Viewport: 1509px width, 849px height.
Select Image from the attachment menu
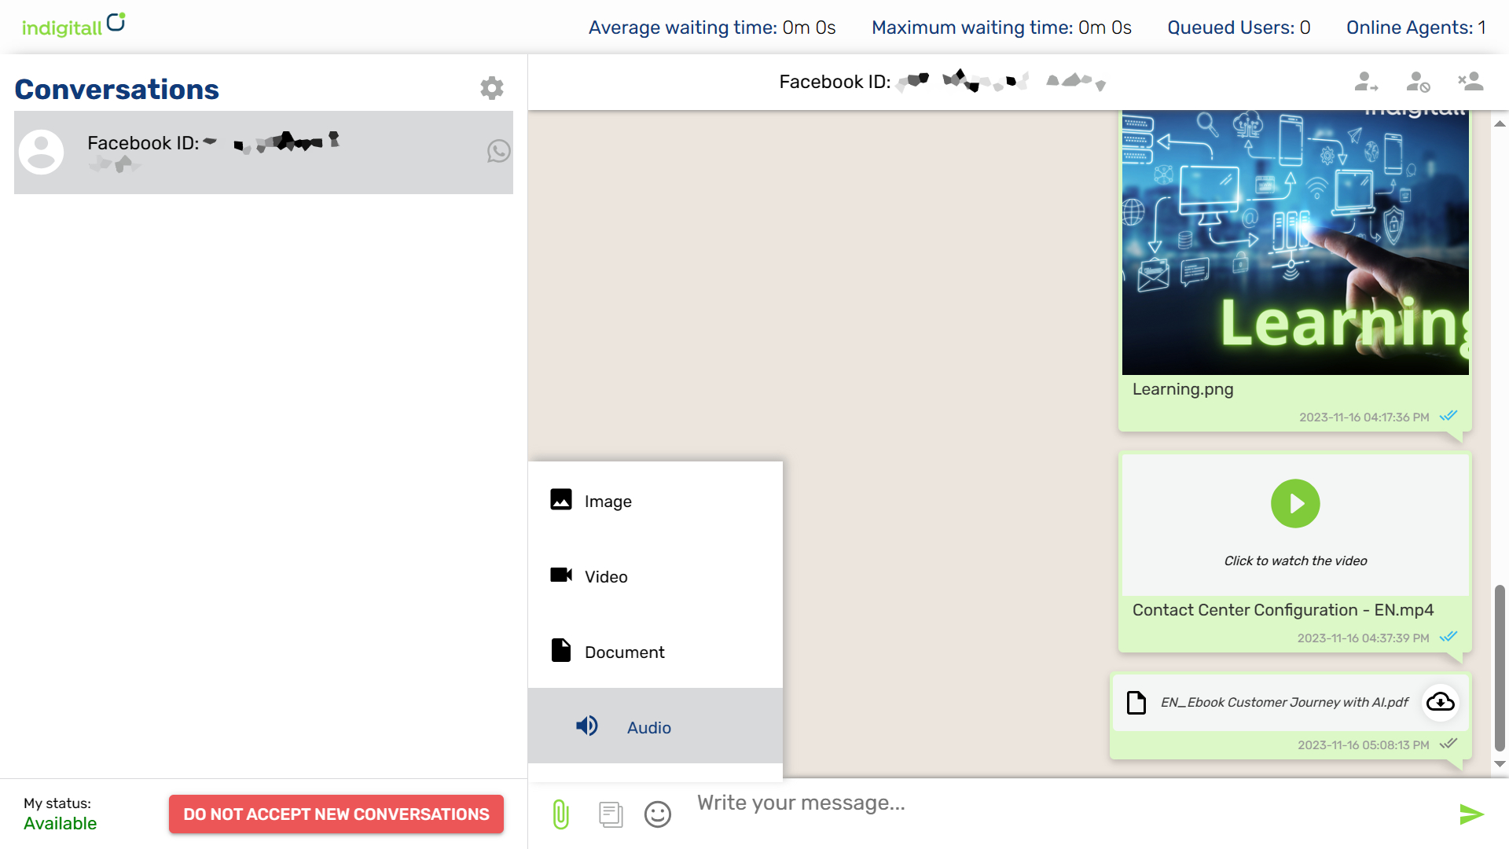coord(655,501)
